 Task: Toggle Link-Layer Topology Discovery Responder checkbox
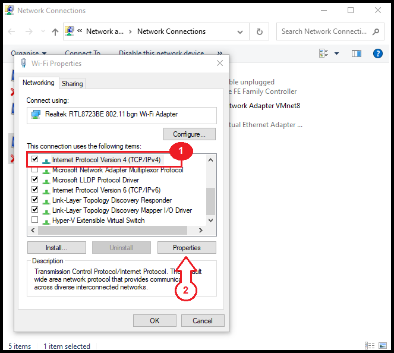pos(34,200)
